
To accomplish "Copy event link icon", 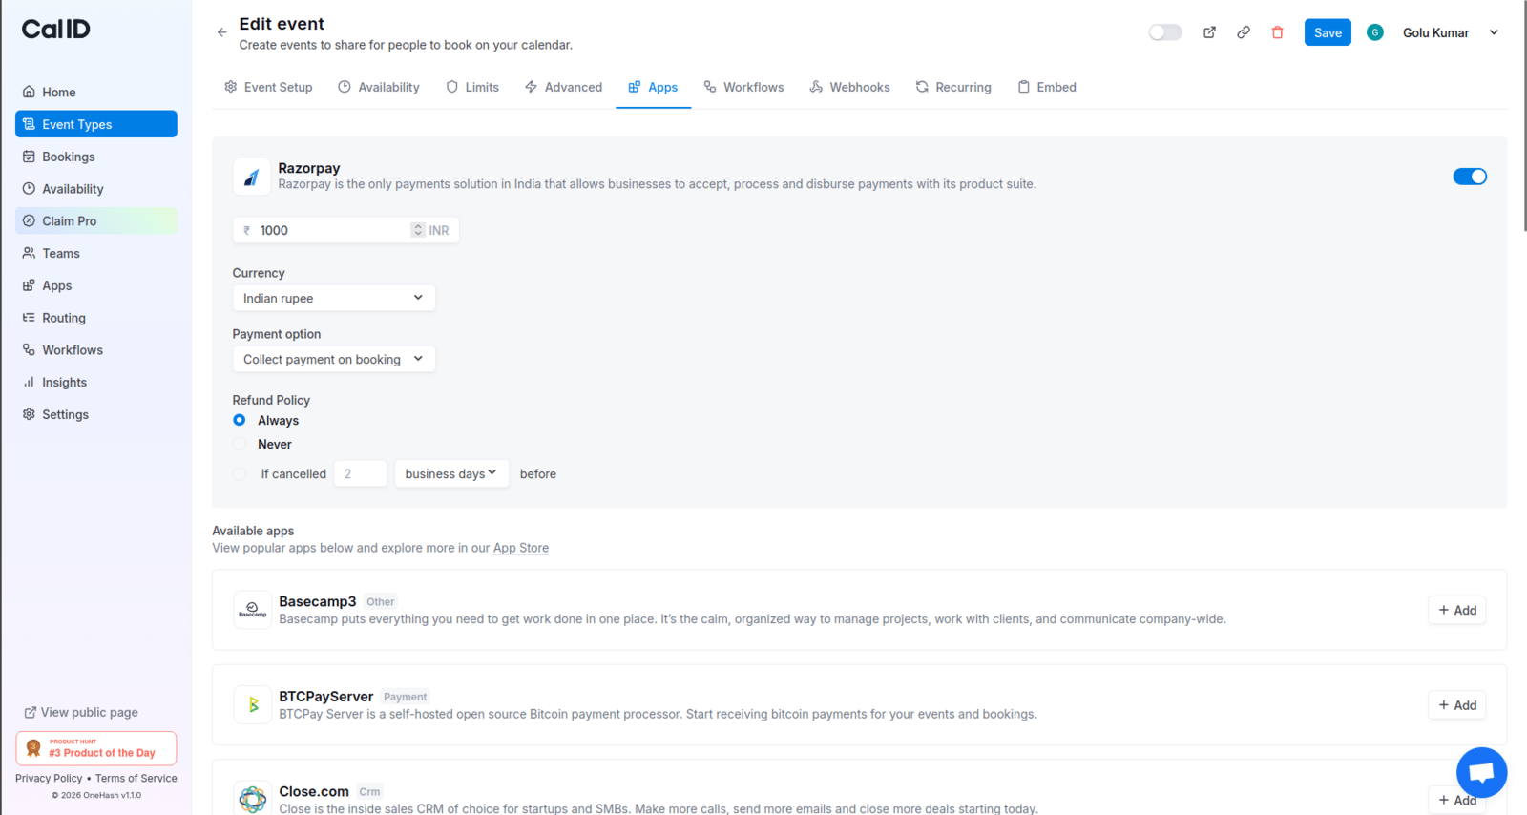I will click(1244, 32).
